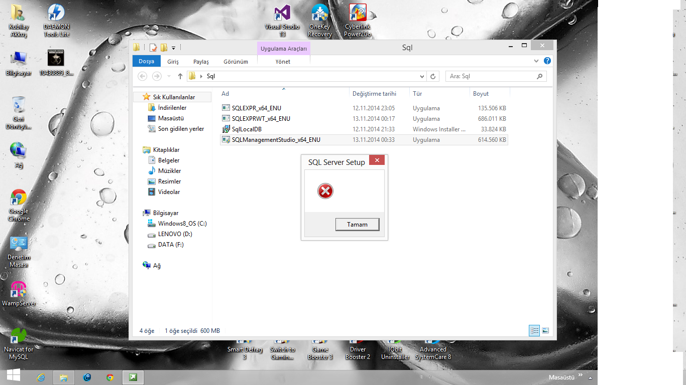Click the path arrow before Sql in address bar
This screenshot has height=385, width=686.
click(201, 77)
